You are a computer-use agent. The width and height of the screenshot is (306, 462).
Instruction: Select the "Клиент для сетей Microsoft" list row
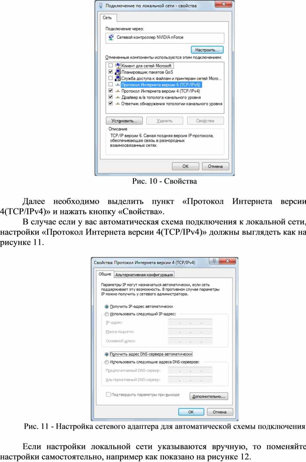(x=147, y=66)
